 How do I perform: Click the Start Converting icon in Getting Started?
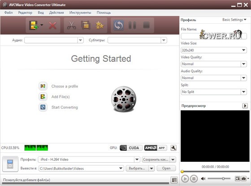[x=43, y=107]
